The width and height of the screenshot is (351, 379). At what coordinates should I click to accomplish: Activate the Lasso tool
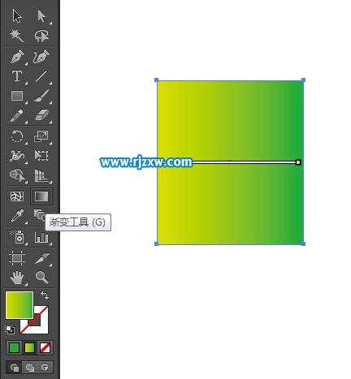click(x=41, y=36)
